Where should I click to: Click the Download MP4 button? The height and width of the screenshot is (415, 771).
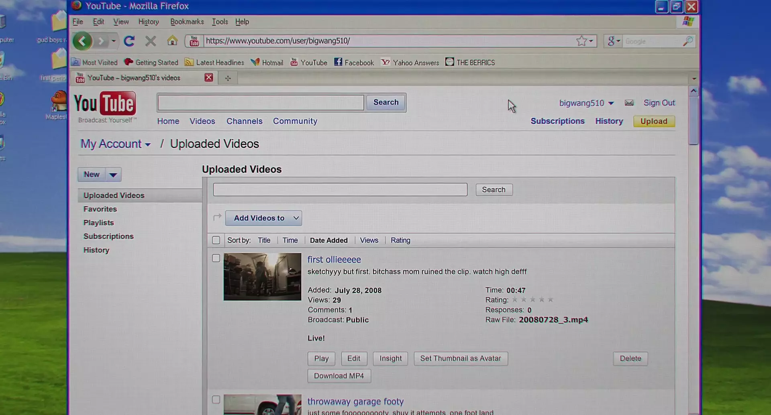339,376
